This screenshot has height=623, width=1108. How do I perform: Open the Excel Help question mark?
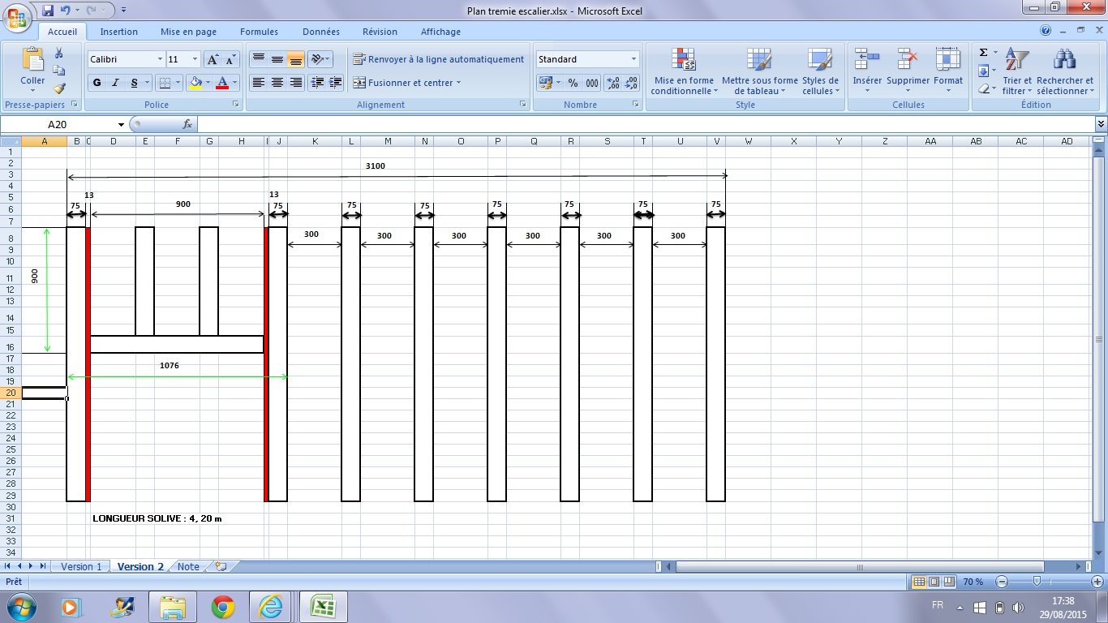(1046, 31)
